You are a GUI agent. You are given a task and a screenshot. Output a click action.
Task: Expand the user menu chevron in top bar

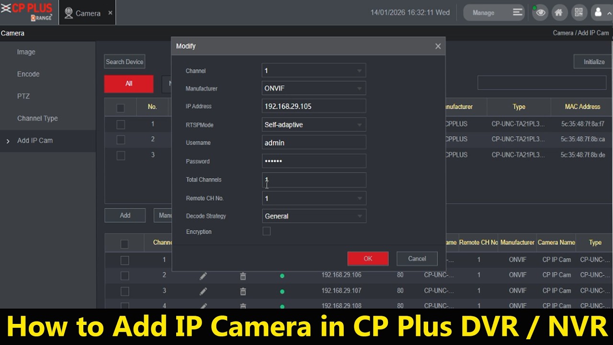coord(609,13)
